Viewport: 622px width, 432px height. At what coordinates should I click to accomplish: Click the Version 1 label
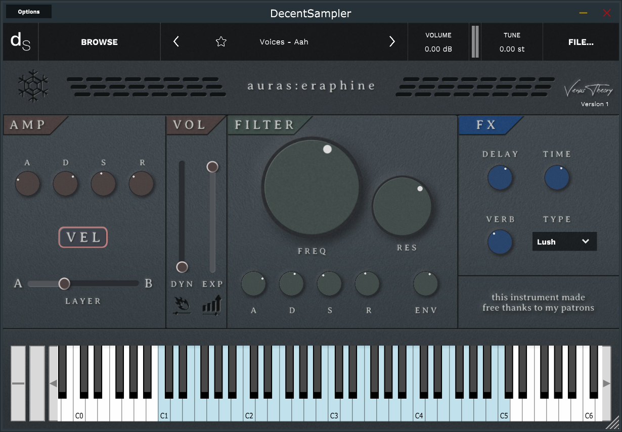click(595, 104)
